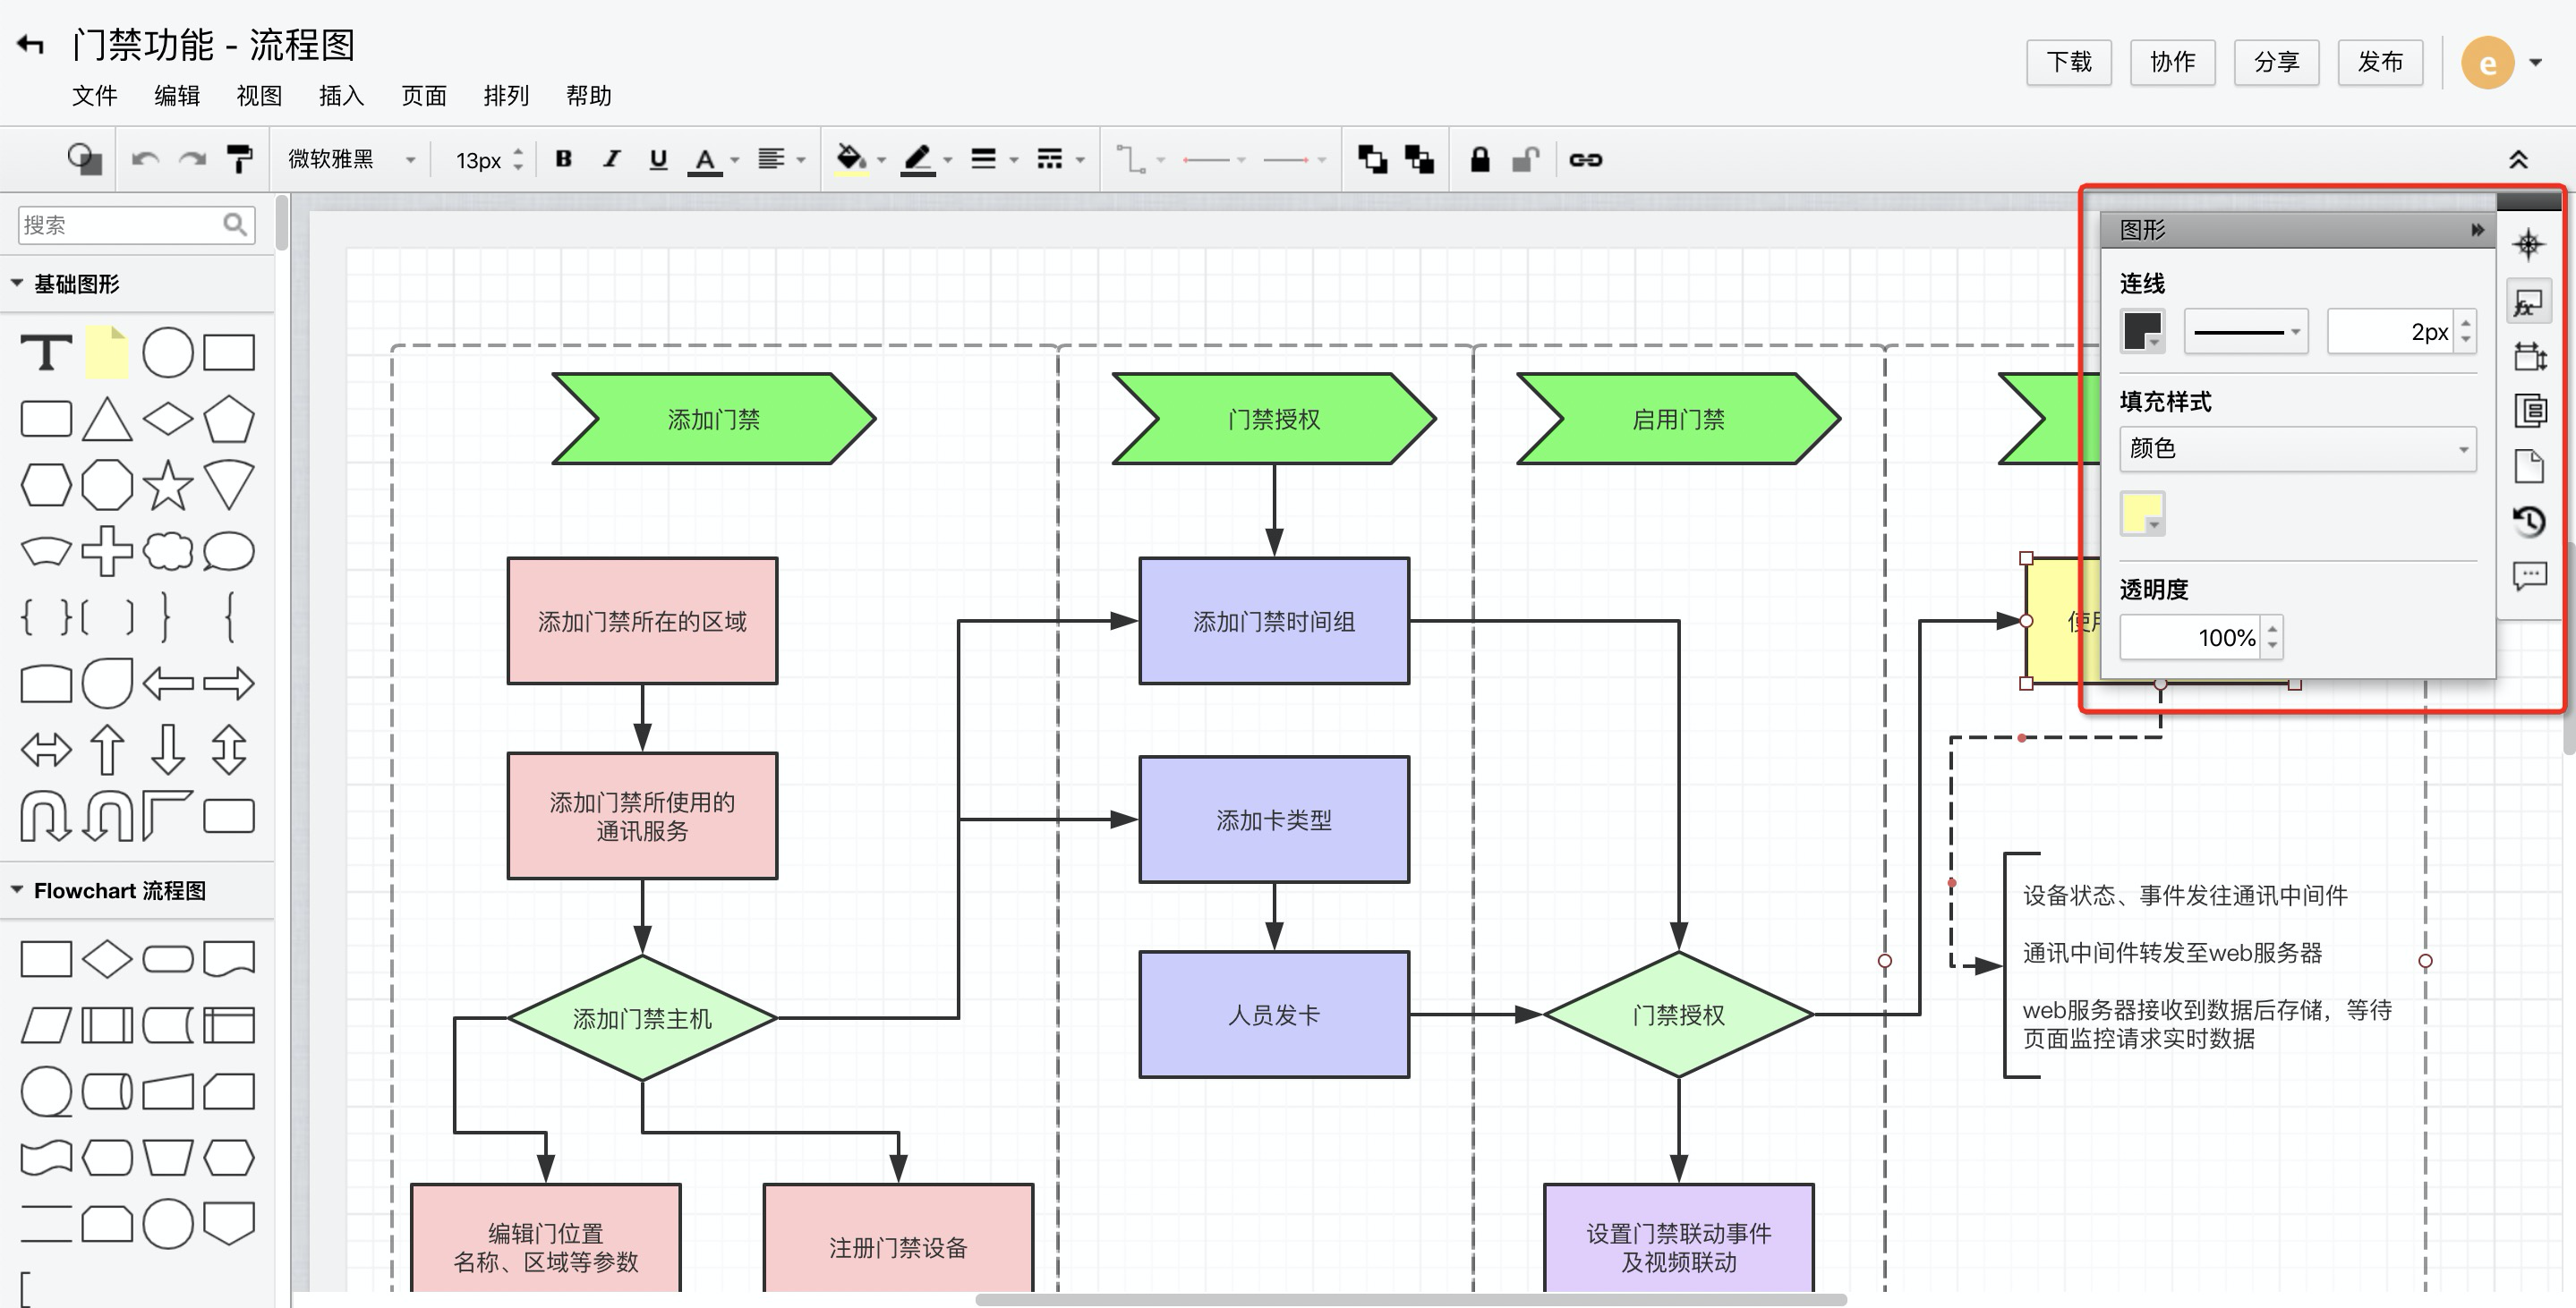Open the navigation compass icon
This screenshot has height=1308, width=2576.
2528,245
